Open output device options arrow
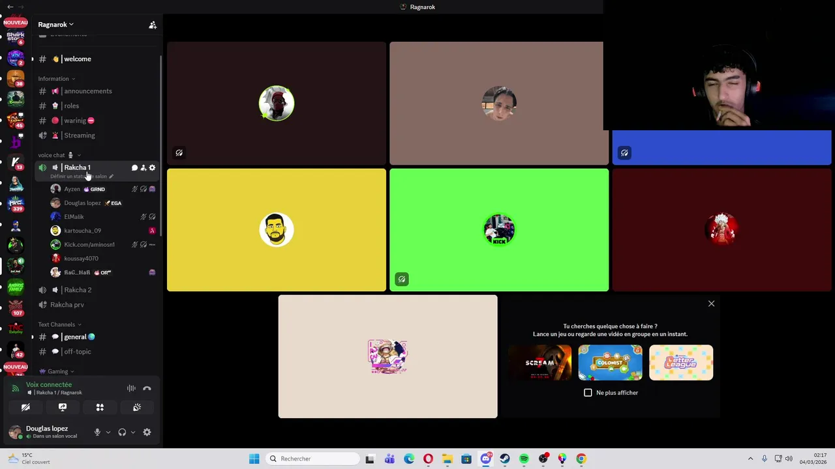Image resolution: width=835 pixels, height=469 pixels. 133,432
